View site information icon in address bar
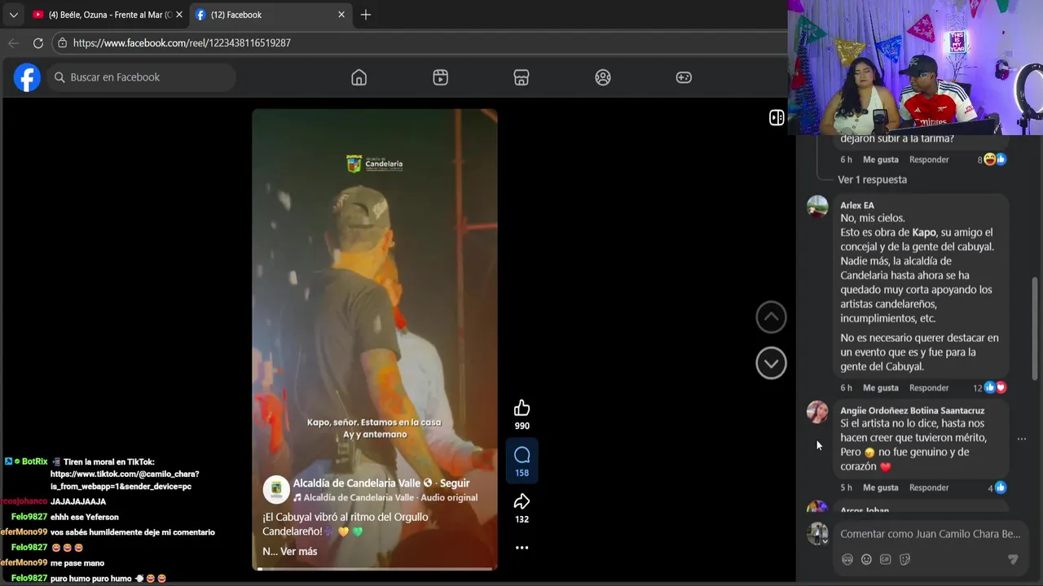The height and width of the screenshot is (586, 1043). 62,43
